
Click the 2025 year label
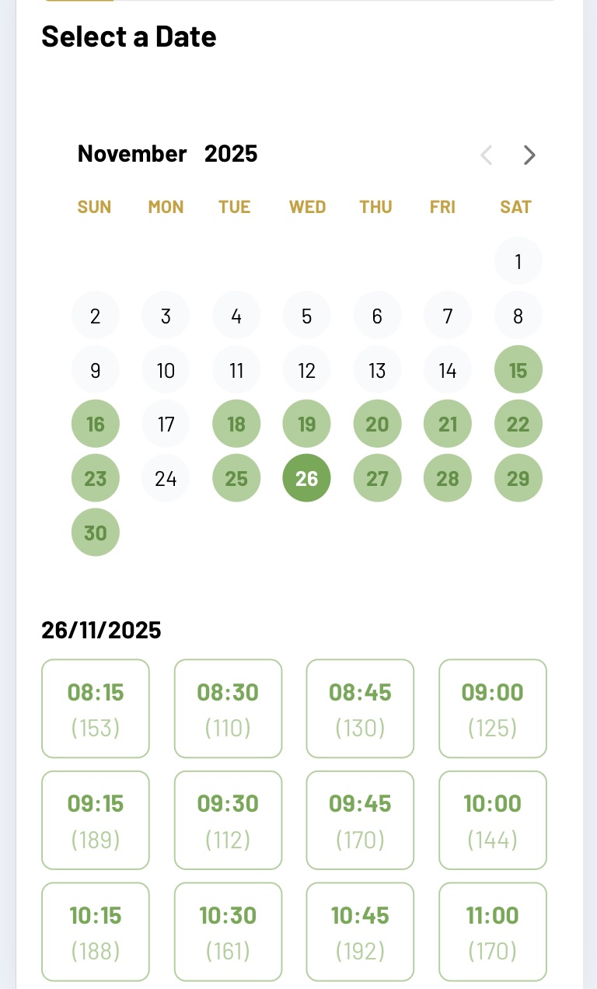231,154
